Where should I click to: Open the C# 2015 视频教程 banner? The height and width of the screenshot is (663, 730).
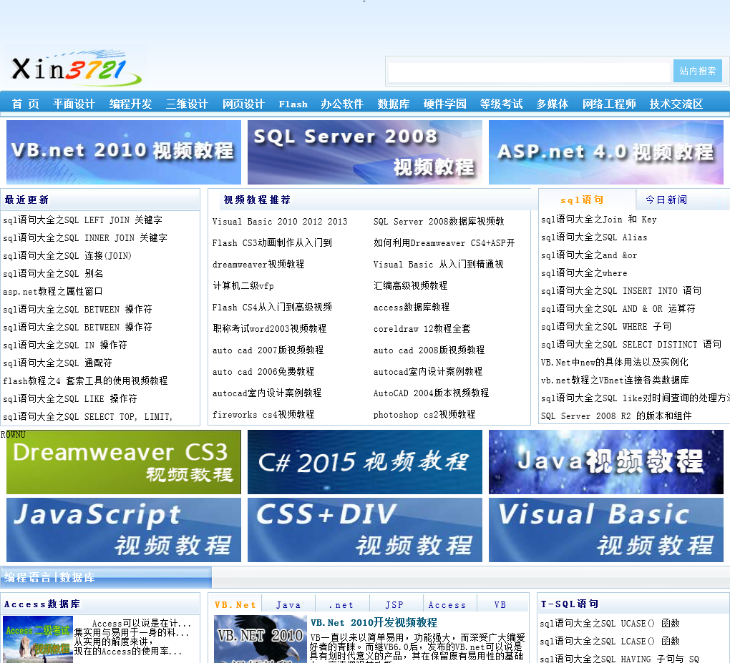click(x=365, y=461)
